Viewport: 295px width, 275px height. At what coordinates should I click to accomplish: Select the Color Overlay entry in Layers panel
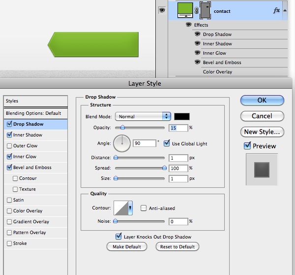click(217, 72)
